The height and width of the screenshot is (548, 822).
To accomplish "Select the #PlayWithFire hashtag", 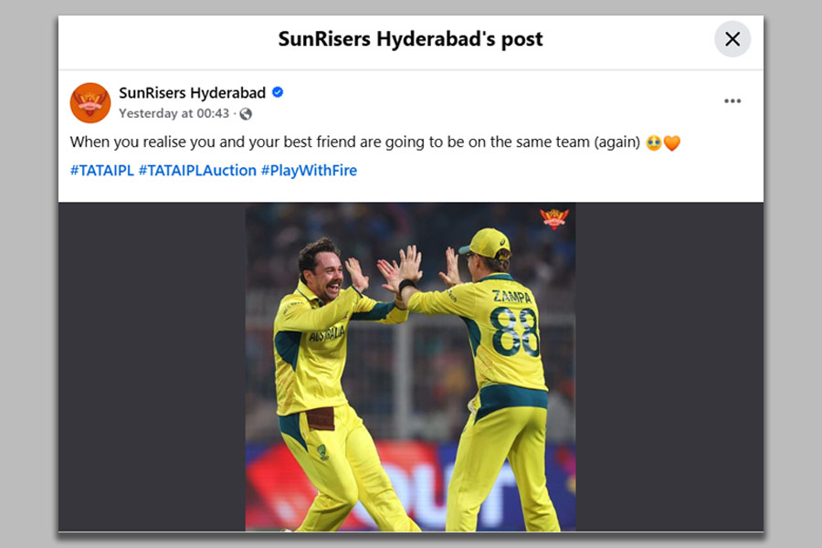I will 309,170.
